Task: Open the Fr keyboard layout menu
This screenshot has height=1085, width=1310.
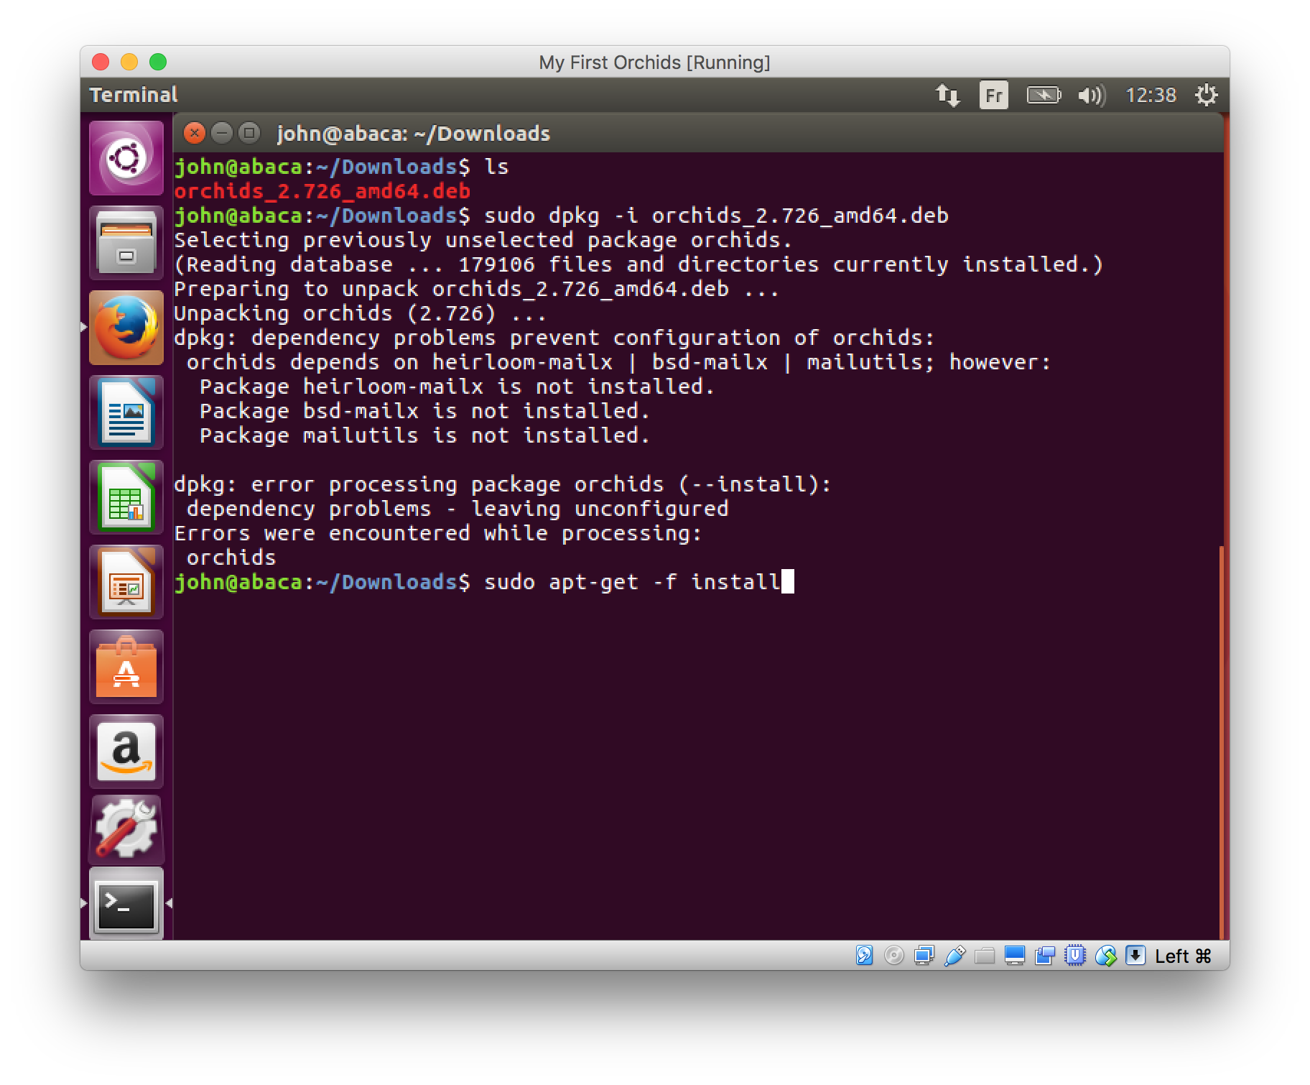Action: [x=993, y=95]
